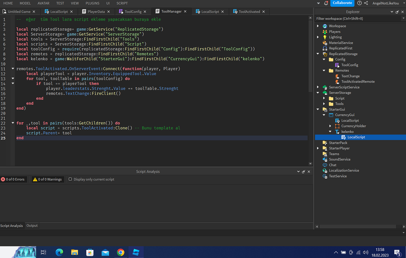The image size is (406, 258).
Task: Click the SoundService icon in Explorer
Action: (x=325, y=159)
